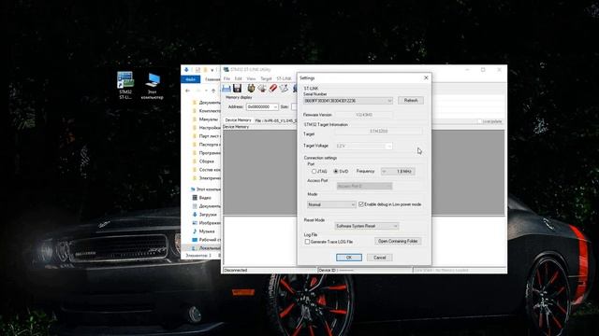599x336 pixels.
Task: Open the Reset Mode dropdown
Action: click(x=367, y=226)
